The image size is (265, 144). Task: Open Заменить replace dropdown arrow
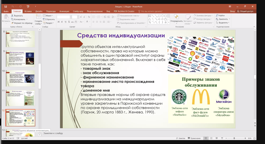229,19
